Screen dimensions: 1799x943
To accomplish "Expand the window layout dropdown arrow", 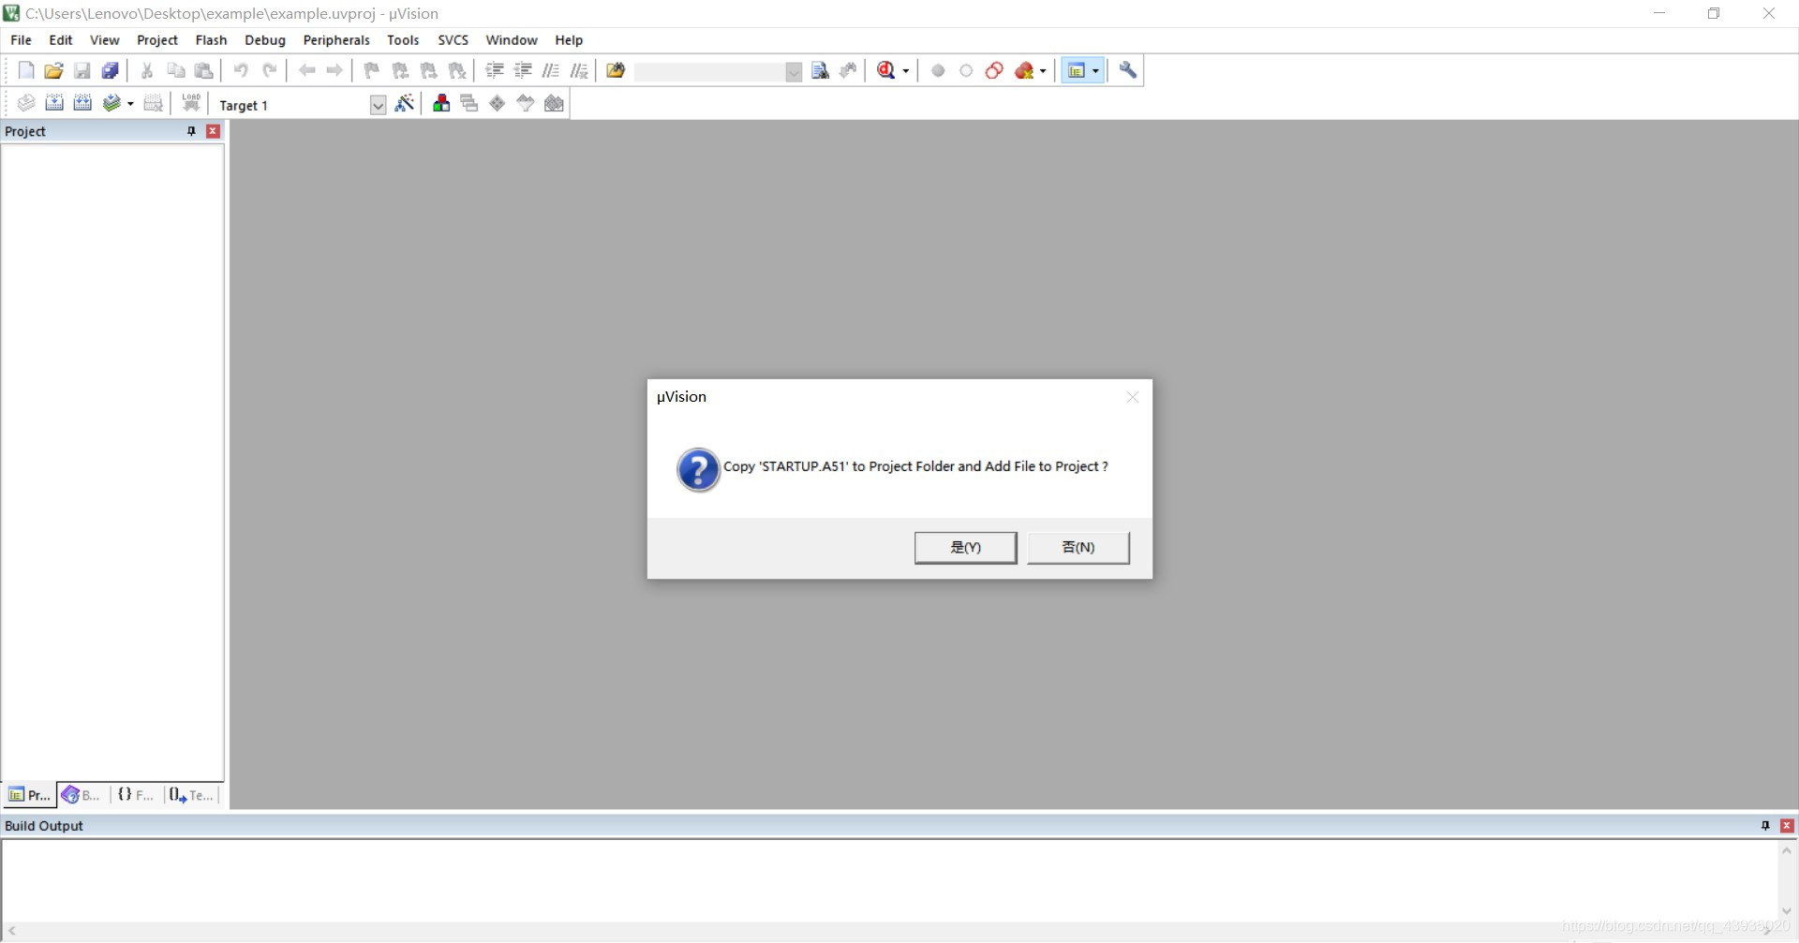I will point(1095,71).
